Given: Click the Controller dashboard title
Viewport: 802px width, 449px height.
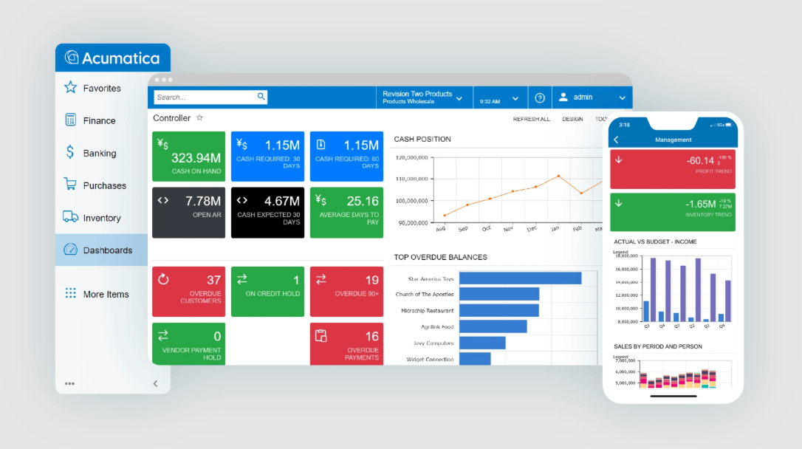Looking at the screenshot, I should pyautogui.click(x=172, y=118).
